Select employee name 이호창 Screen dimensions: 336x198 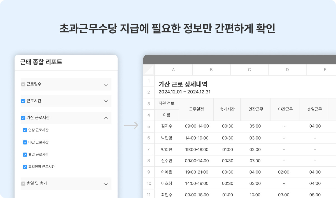pyautogui.click(x=167, y=183)
